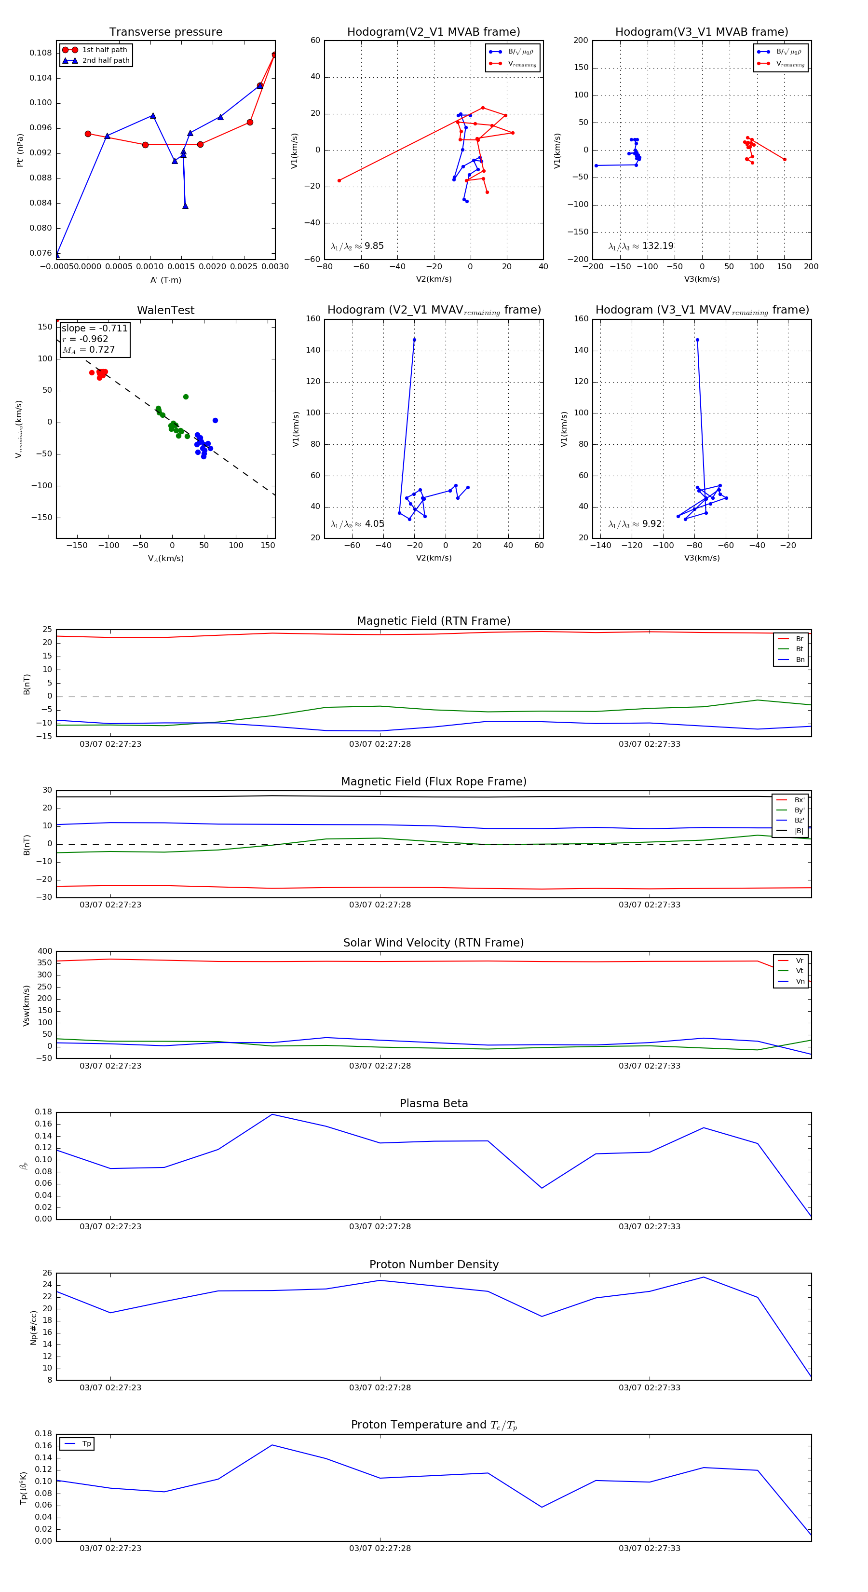Click the "Magnetic Field (Flux Rope Frame)" title
The image size is (868, 1592).
coord(434,782)
